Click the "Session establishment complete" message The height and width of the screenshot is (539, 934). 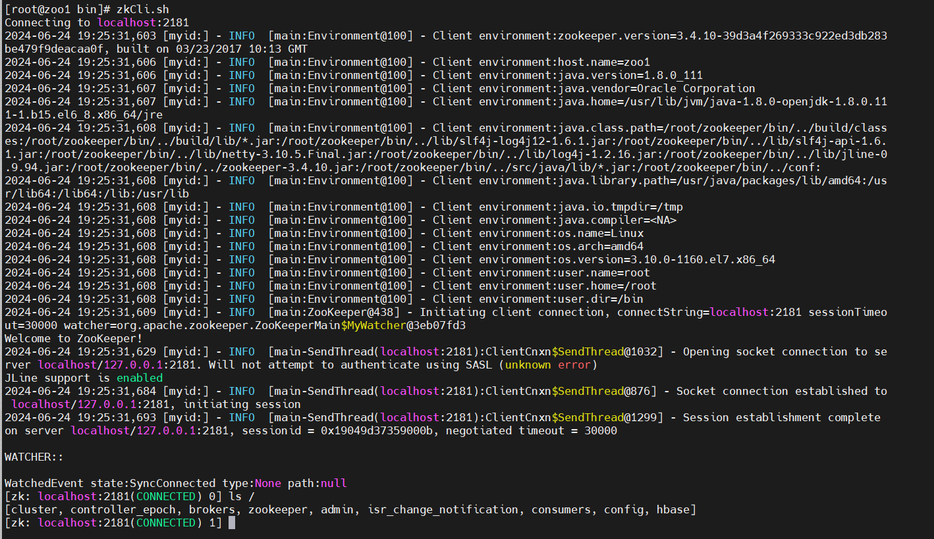[782, 417]
